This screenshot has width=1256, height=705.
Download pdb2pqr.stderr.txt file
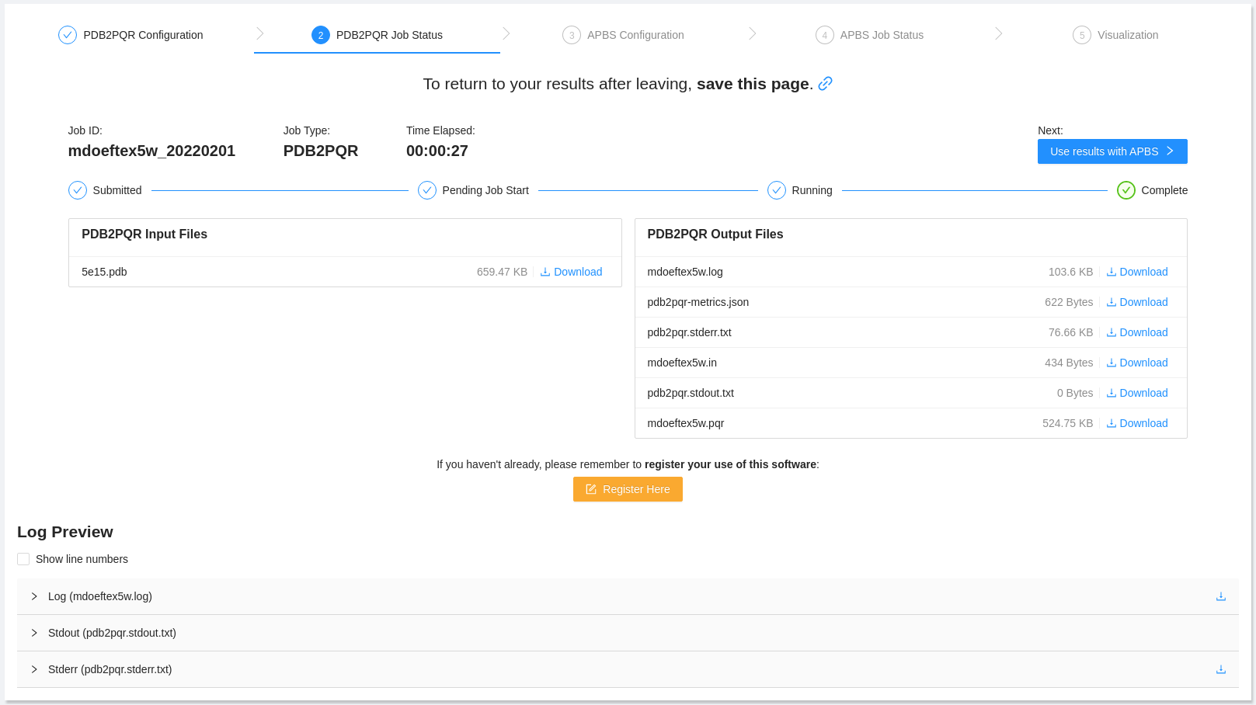1137,332
